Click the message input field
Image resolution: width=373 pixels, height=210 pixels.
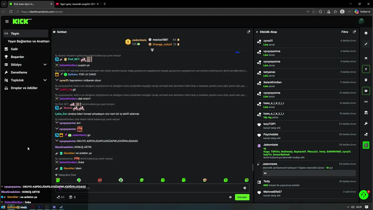[x=152, y=188]
